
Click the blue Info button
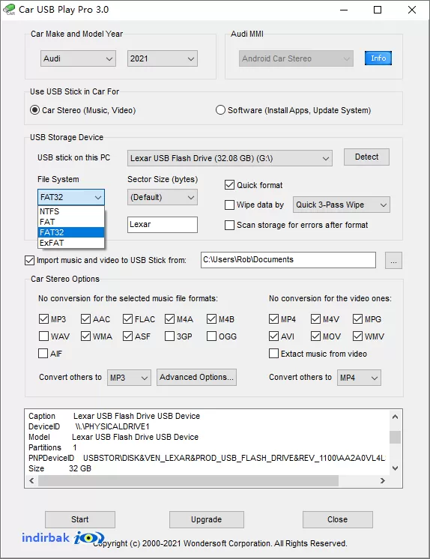[x=378, y=58]
